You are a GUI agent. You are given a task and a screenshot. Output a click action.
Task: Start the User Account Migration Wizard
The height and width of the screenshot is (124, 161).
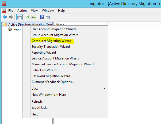pyautogui.click(x=53, y=29)
